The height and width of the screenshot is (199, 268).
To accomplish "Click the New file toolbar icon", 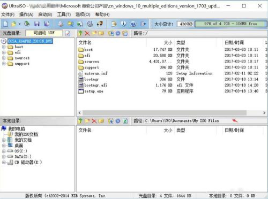I will pos(5,24).
